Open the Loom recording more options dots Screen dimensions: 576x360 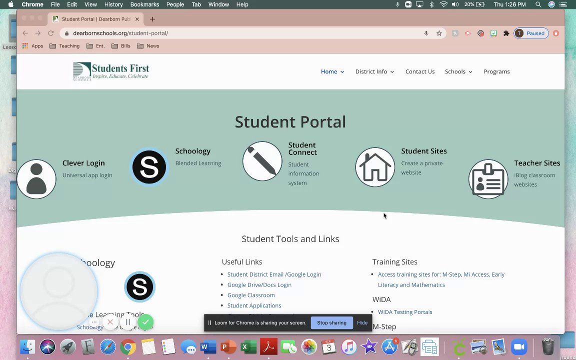pos(94,322)
